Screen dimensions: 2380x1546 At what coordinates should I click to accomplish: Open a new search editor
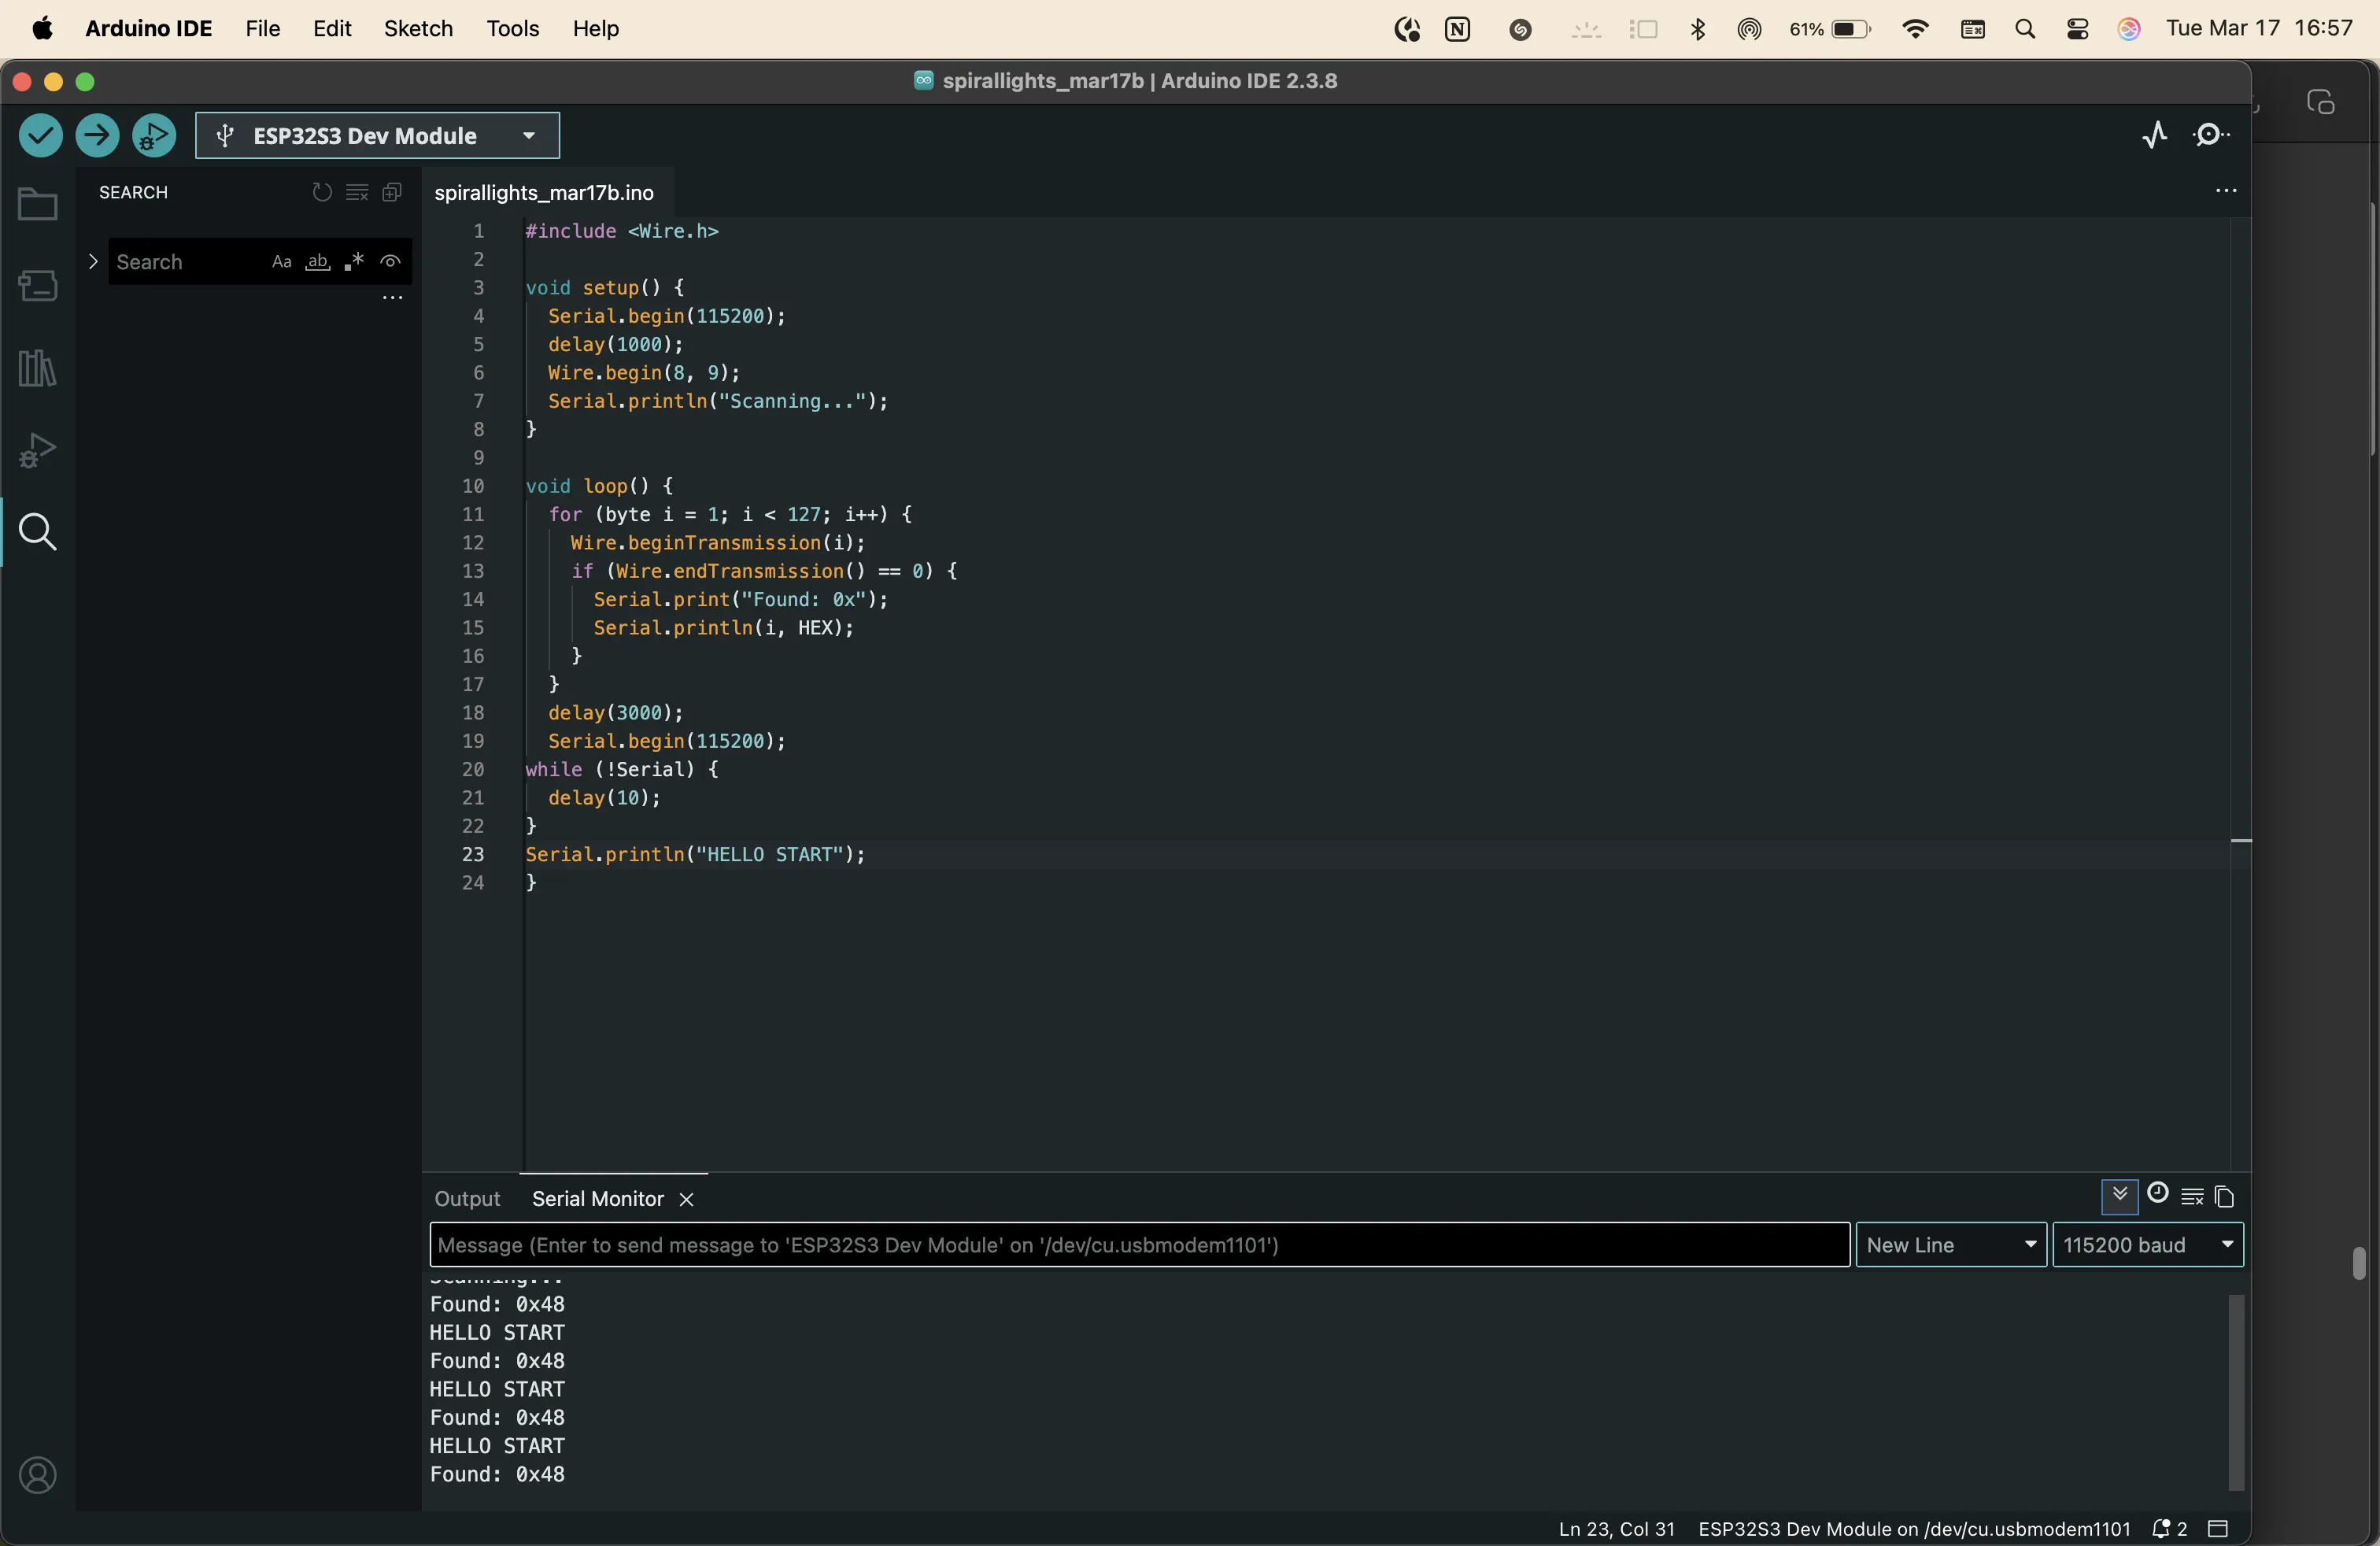tap(392, 192)
